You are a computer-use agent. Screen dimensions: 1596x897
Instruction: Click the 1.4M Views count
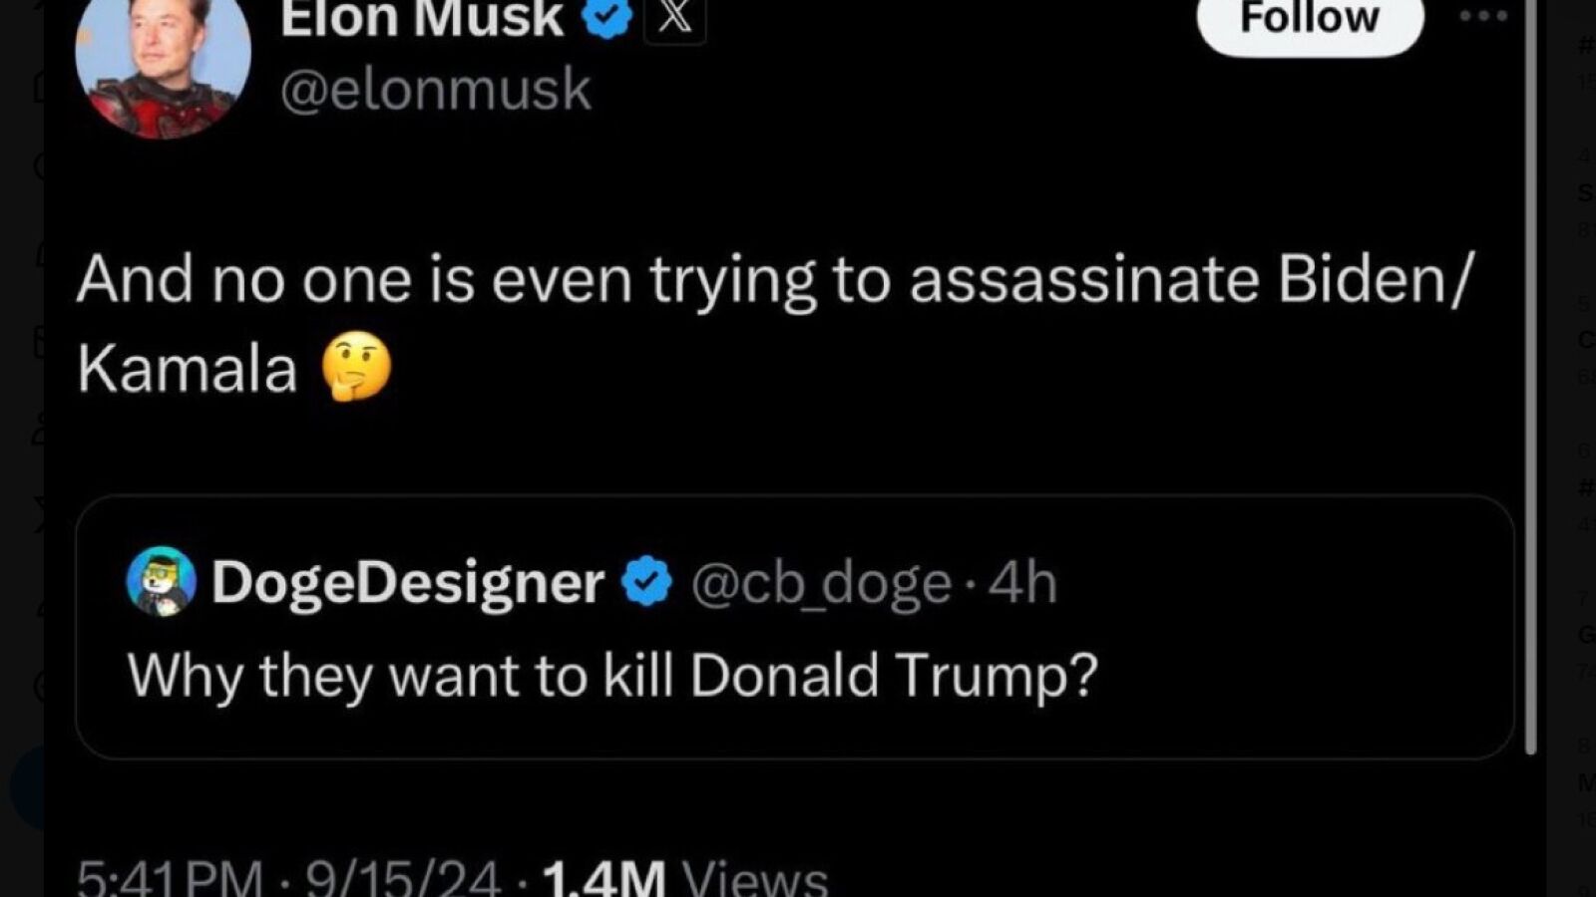(x=684, y=879)
